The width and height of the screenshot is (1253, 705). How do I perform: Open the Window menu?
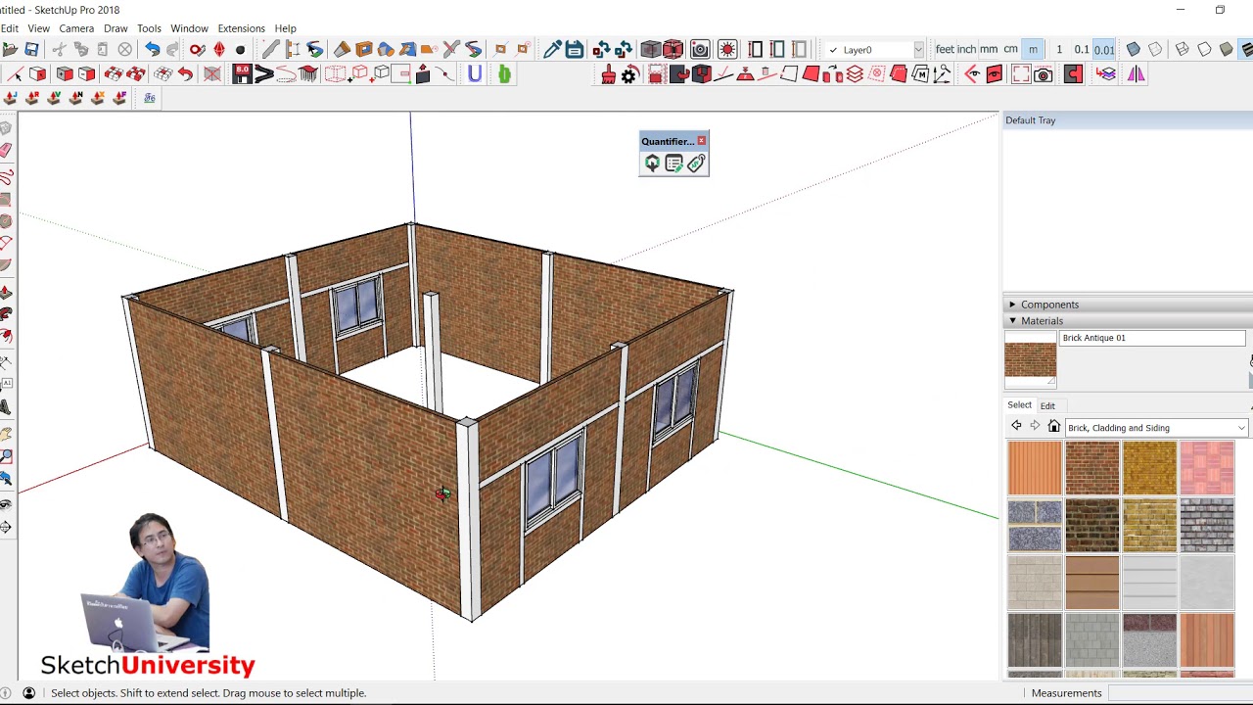189,28
